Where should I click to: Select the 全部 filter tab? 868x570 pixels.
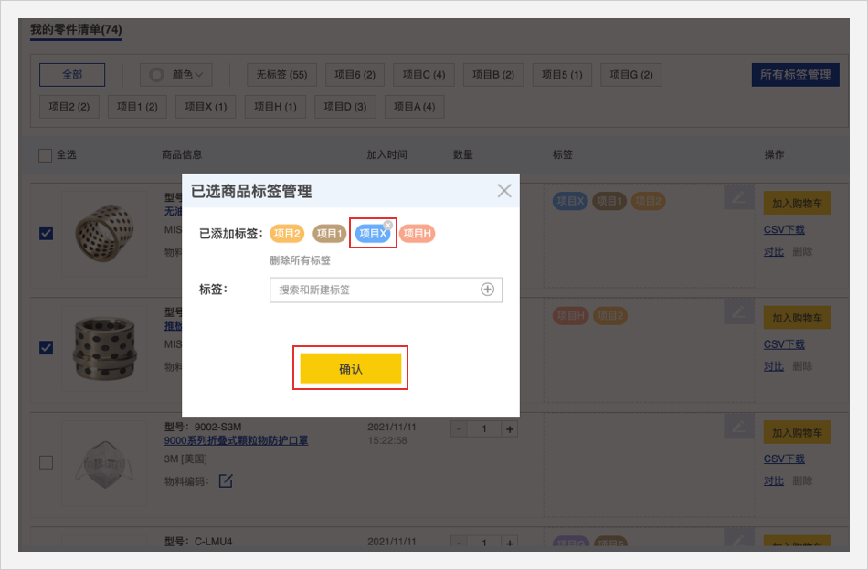(72, 75)
